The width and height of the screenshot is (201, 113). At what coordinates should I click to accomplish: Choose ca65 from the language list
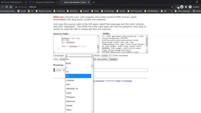point(78,84)
